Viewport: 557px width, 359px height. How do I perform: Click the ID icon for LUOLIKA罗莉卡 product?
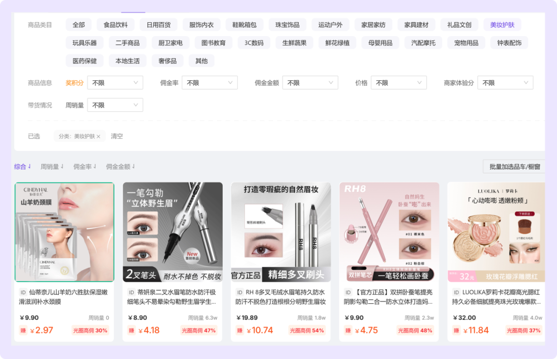tap(456, 292)
